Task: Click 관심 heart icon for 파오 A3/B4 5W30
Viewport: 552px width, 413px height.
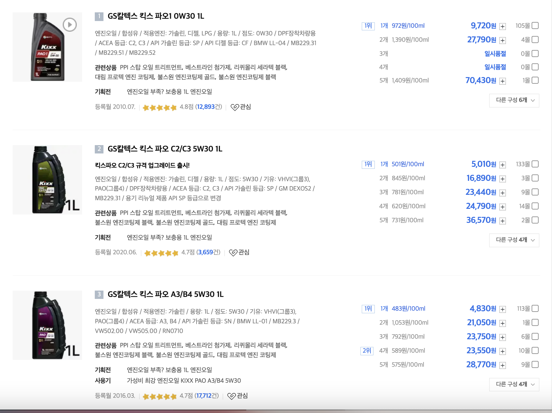Action: [x=231, y=396]
